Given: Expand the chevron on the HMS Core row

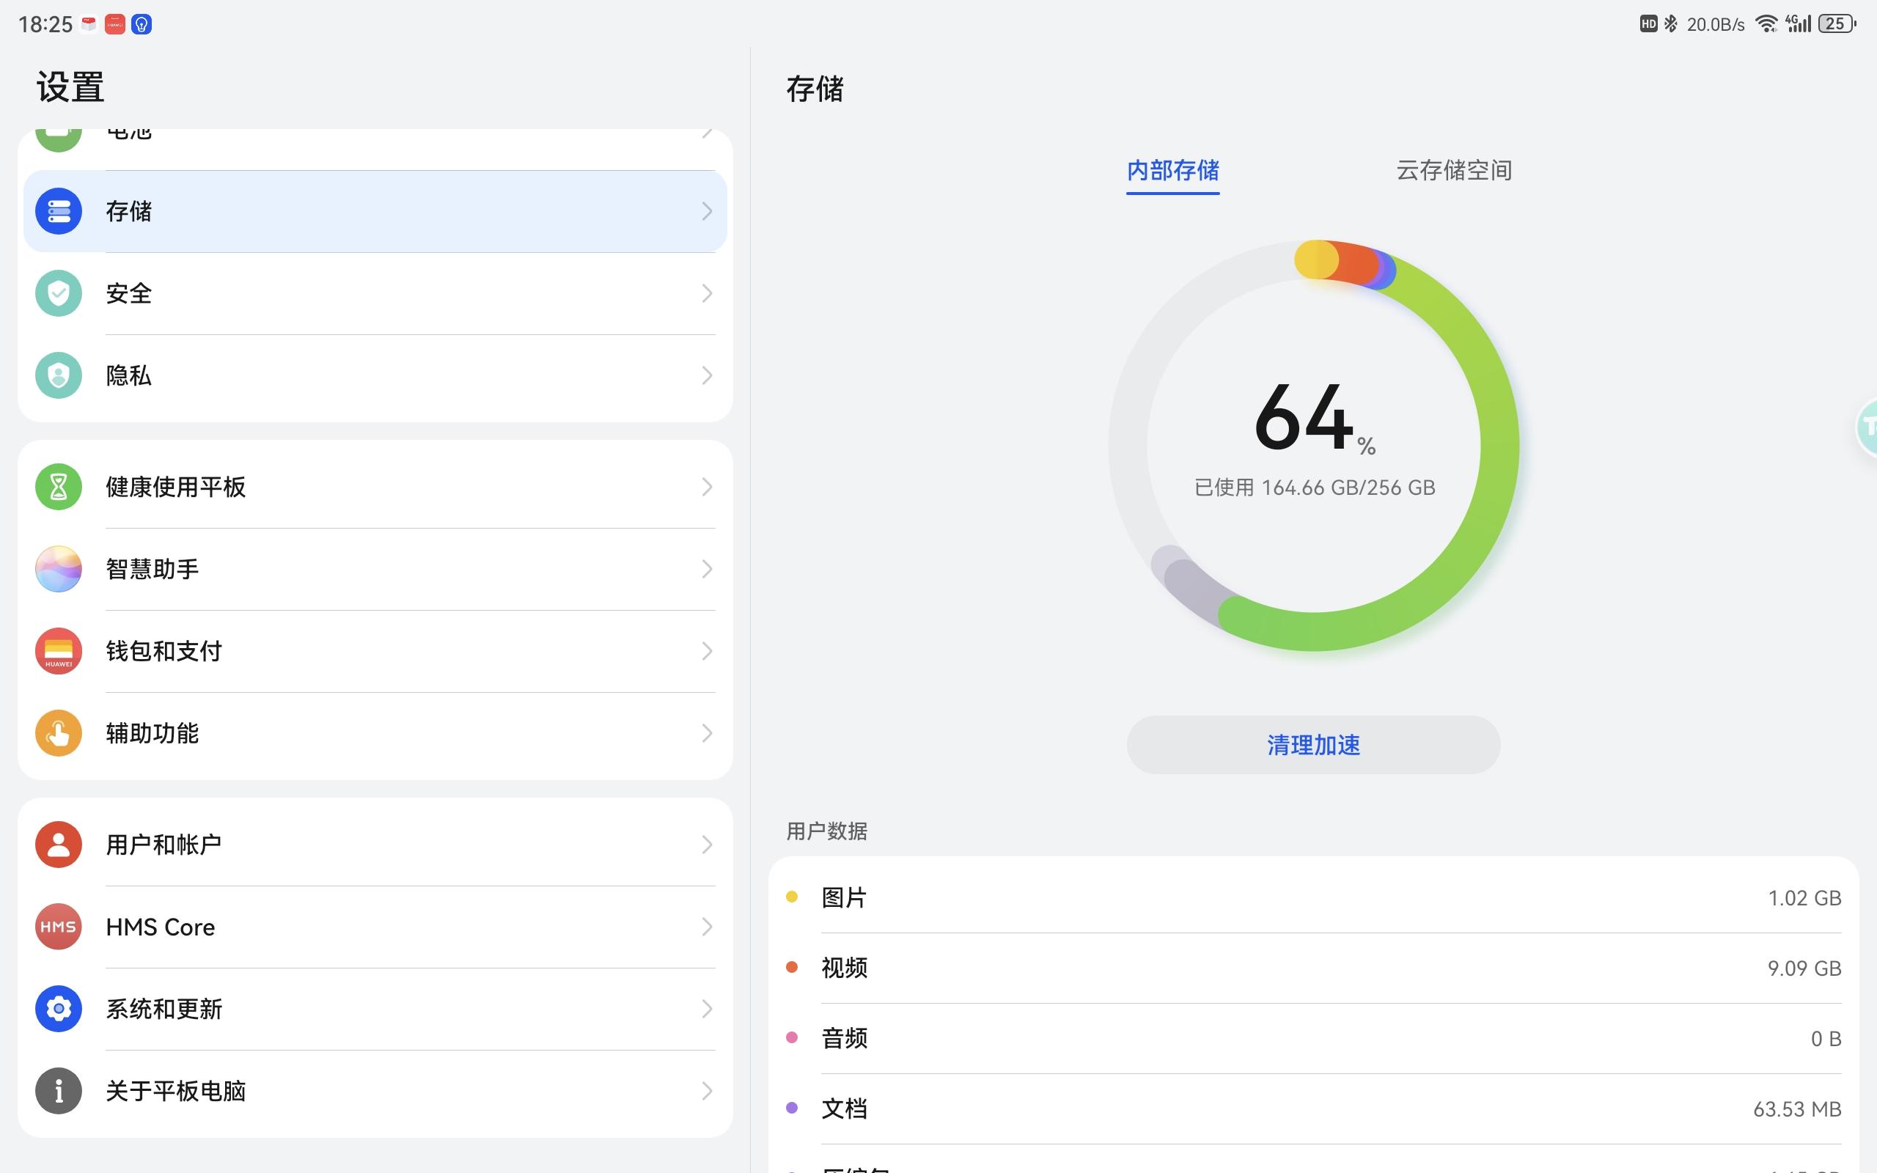Looking at the screenshot, I should pyautogui.click(x=707, y=926).
